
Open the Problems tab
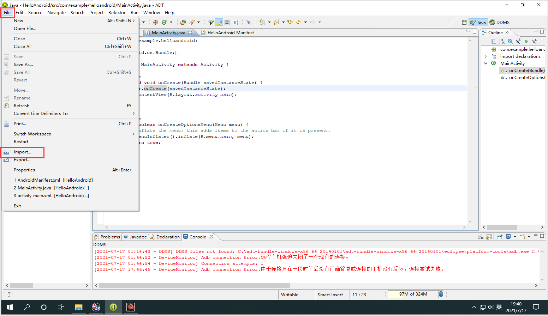[107, 237]
